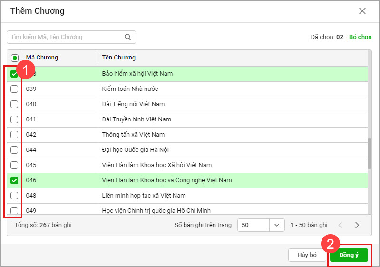
Task: Click the Tên Chương column header
Action: click(x=119, y=58)
